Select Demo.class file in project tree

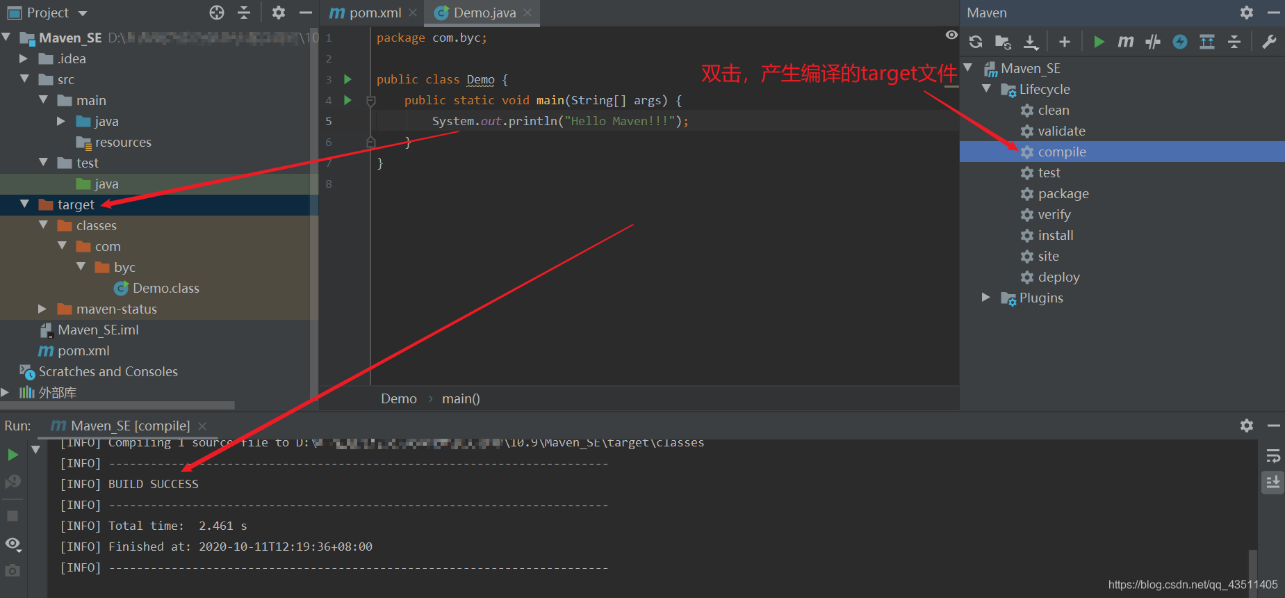point(157,288)
